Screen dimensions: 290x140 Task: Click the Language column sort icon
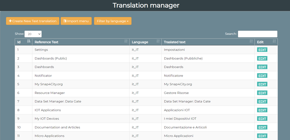[x=158, y=41]
